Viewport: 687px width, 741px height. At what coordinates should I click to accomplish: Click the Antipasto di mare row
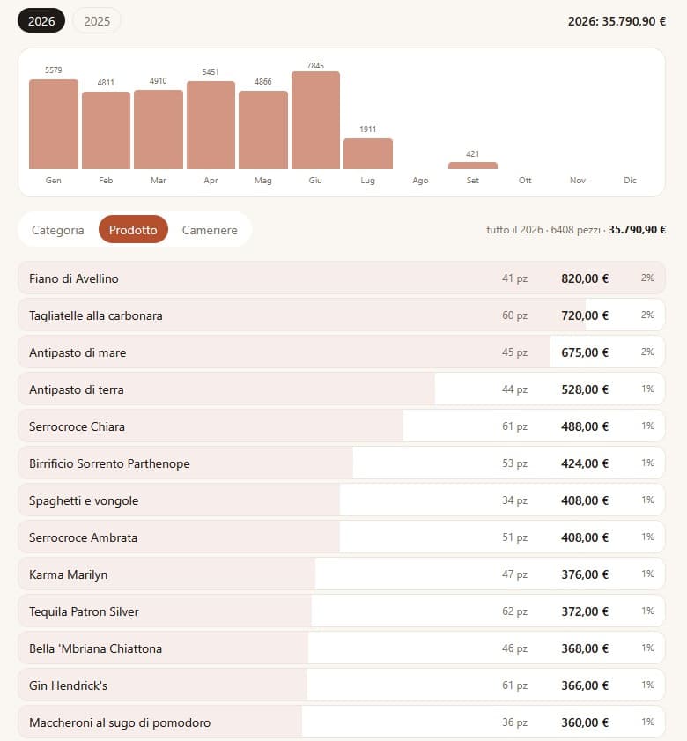click(342, 352)
